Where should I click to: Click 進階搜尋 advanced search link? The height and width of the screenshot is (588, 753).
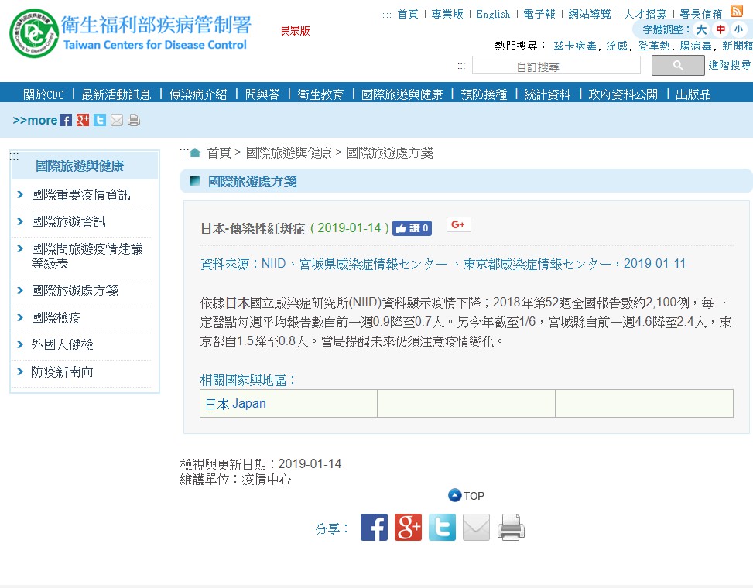(730, 65)
